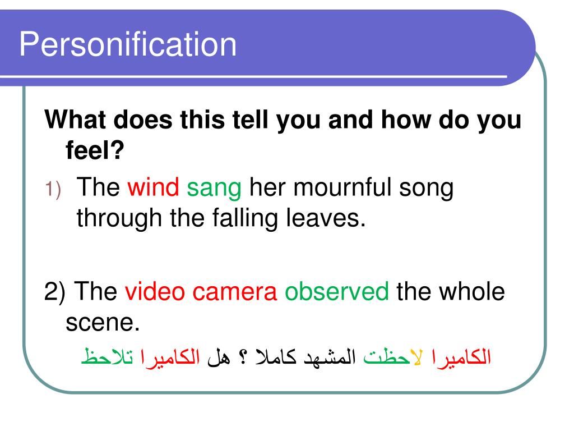Click the list number '1)' marker
Viewport: 574px width, 431px height.
53,190
